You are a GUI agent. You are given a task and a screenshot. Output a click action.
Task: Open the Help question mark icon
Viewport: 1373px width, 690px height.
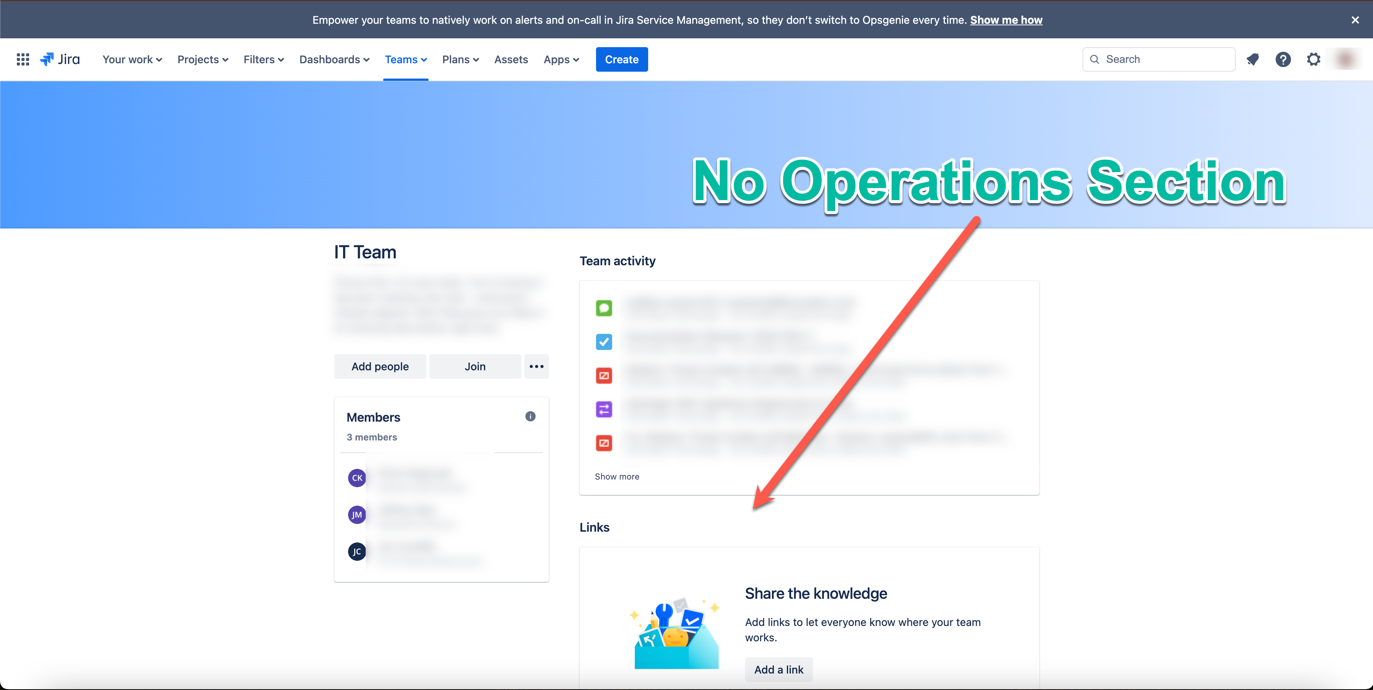point(1283,59)
